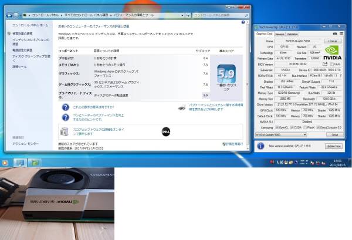
Task: Open コントロール パネル ホーム link
Action: (x=31, y=25)
